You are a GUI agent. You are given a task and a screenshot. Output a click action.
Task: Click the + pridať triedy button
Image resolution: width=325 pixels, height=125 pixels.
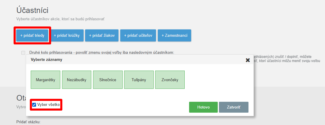pos(32,35)
